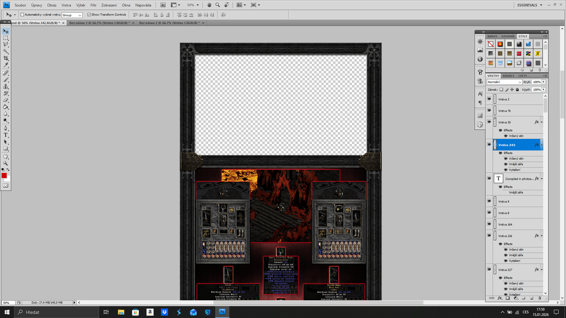Open the Obraz menu
The image size is (566, 318).
pos(52,5)
